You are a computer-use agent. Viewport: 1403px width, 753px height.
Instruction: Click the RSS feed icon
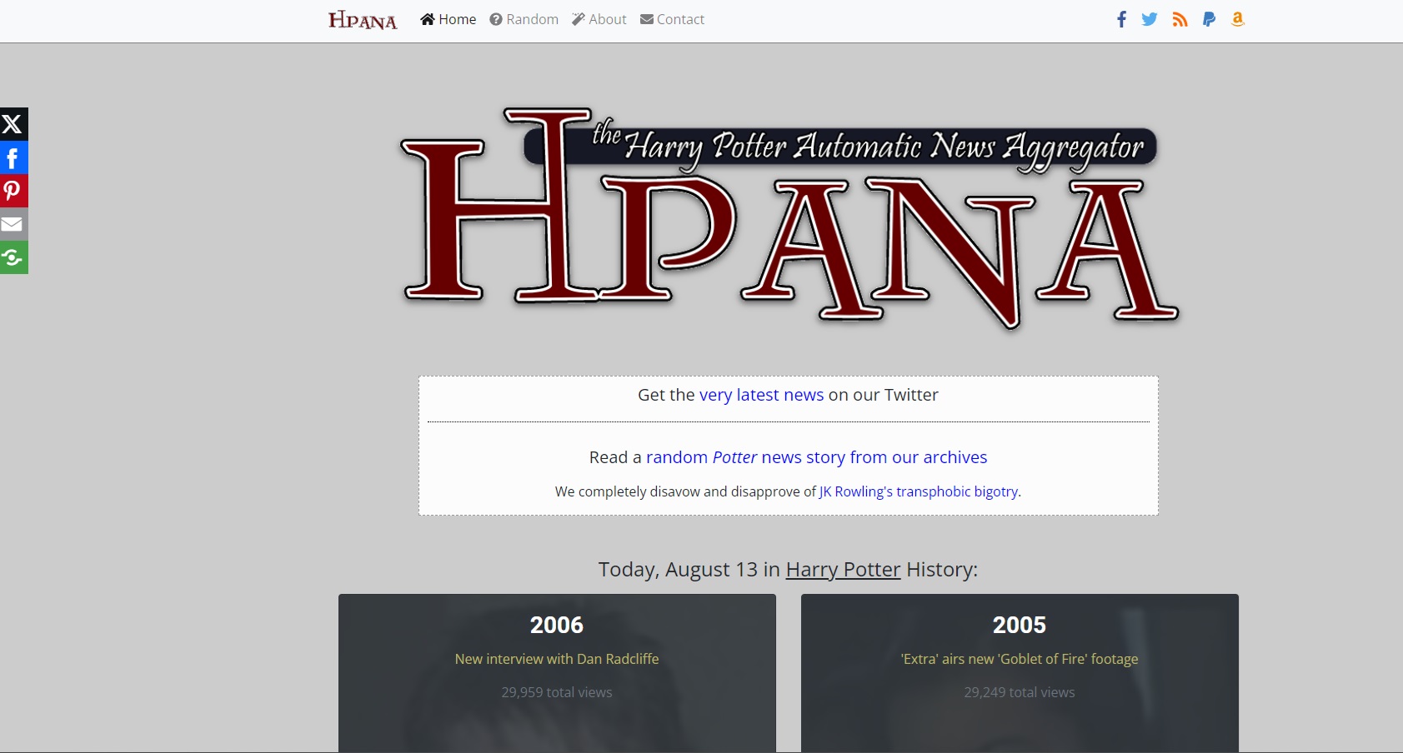coord(1180,19)
